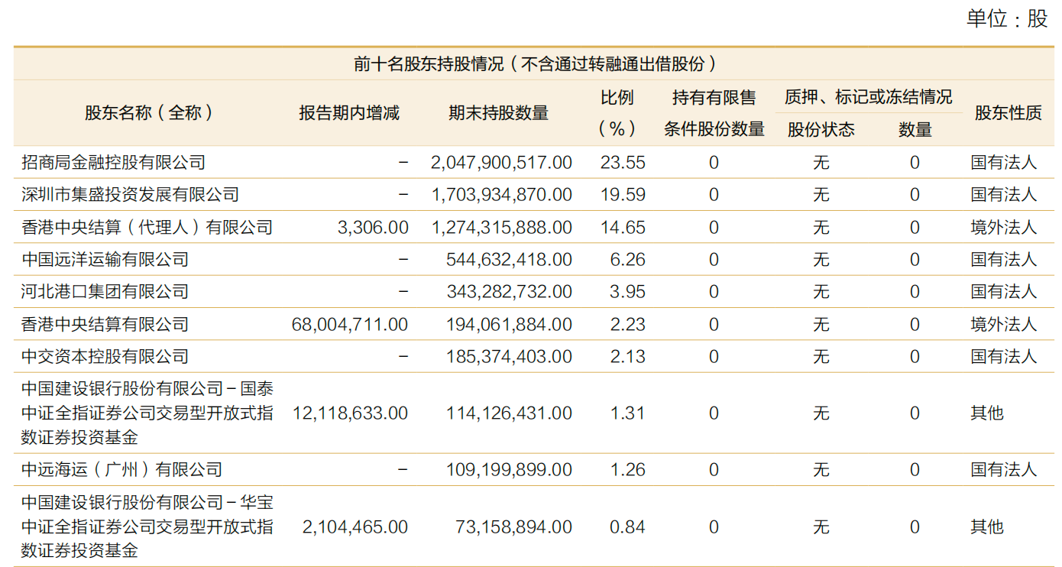The height and width of the screenshot is (567, 1062).
Task: Click the '单位：股' unit label
Action: pyautogui.click(x=1007, y=19)
